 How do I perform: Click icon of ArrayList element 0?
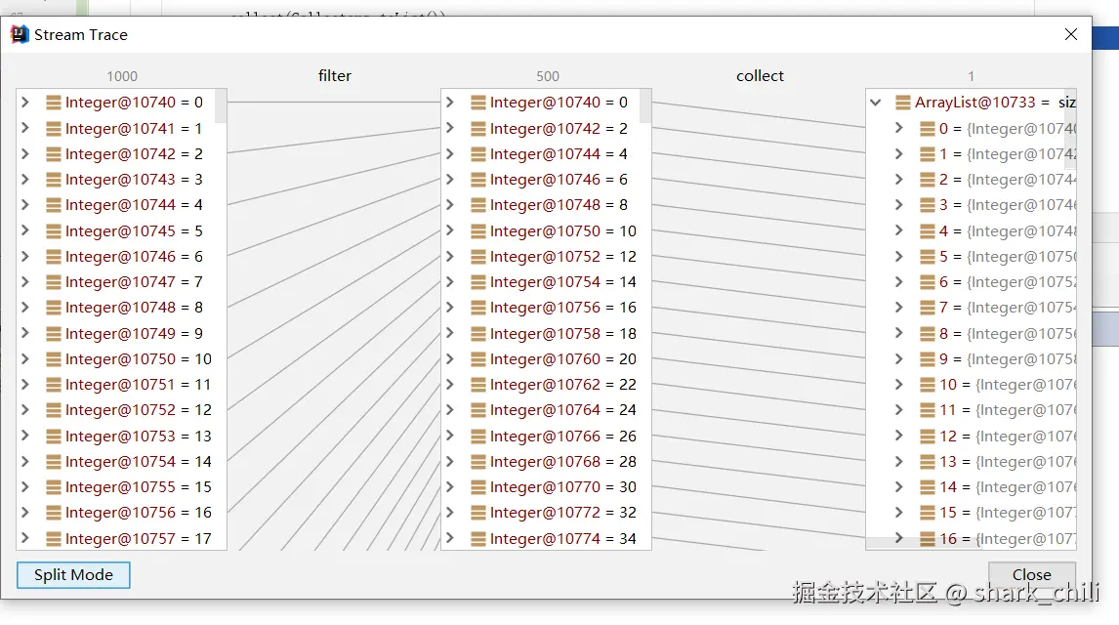(927, 129)
